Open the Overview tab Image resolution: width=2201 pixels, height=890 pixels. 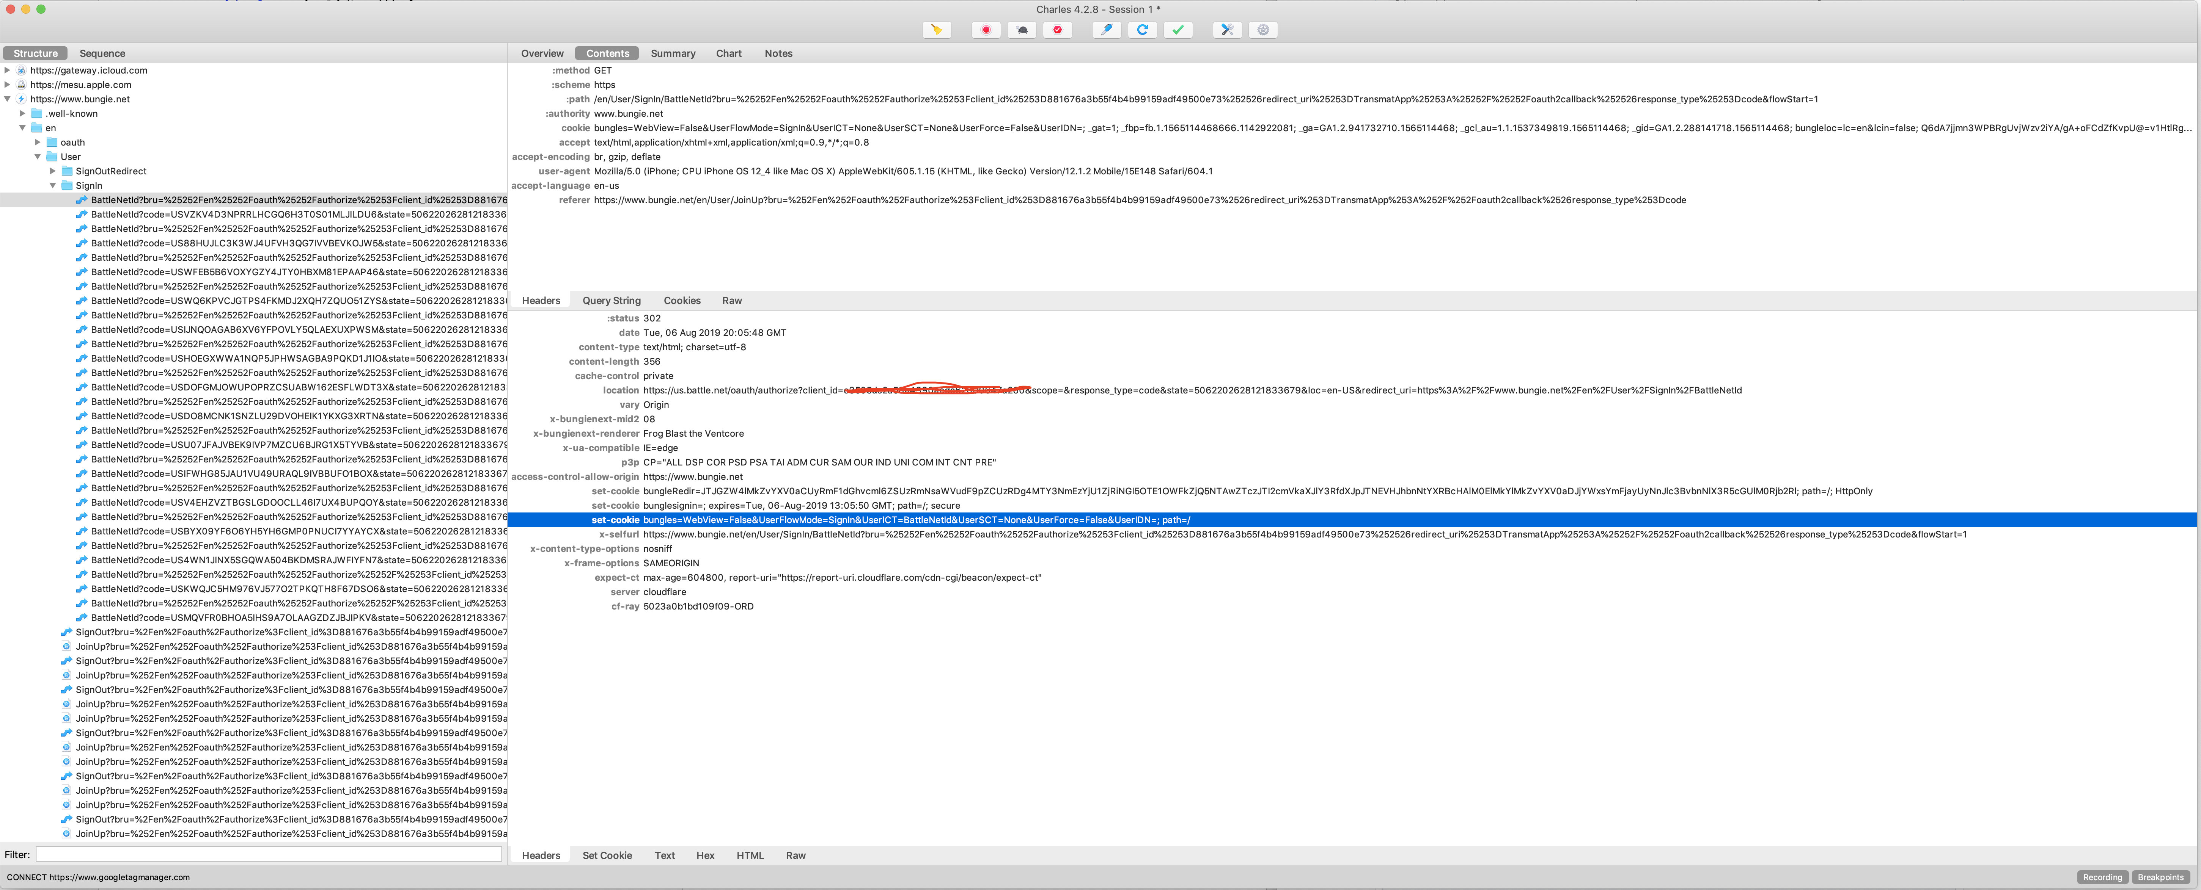pyautogui.click(x=542, y=53)
